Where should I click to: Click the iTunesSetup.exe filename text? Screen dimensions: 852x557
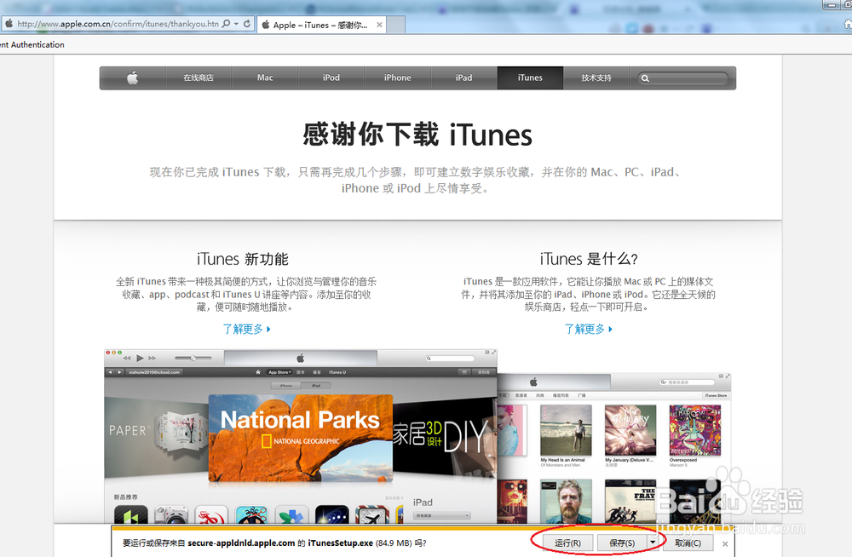click(340, 543)
